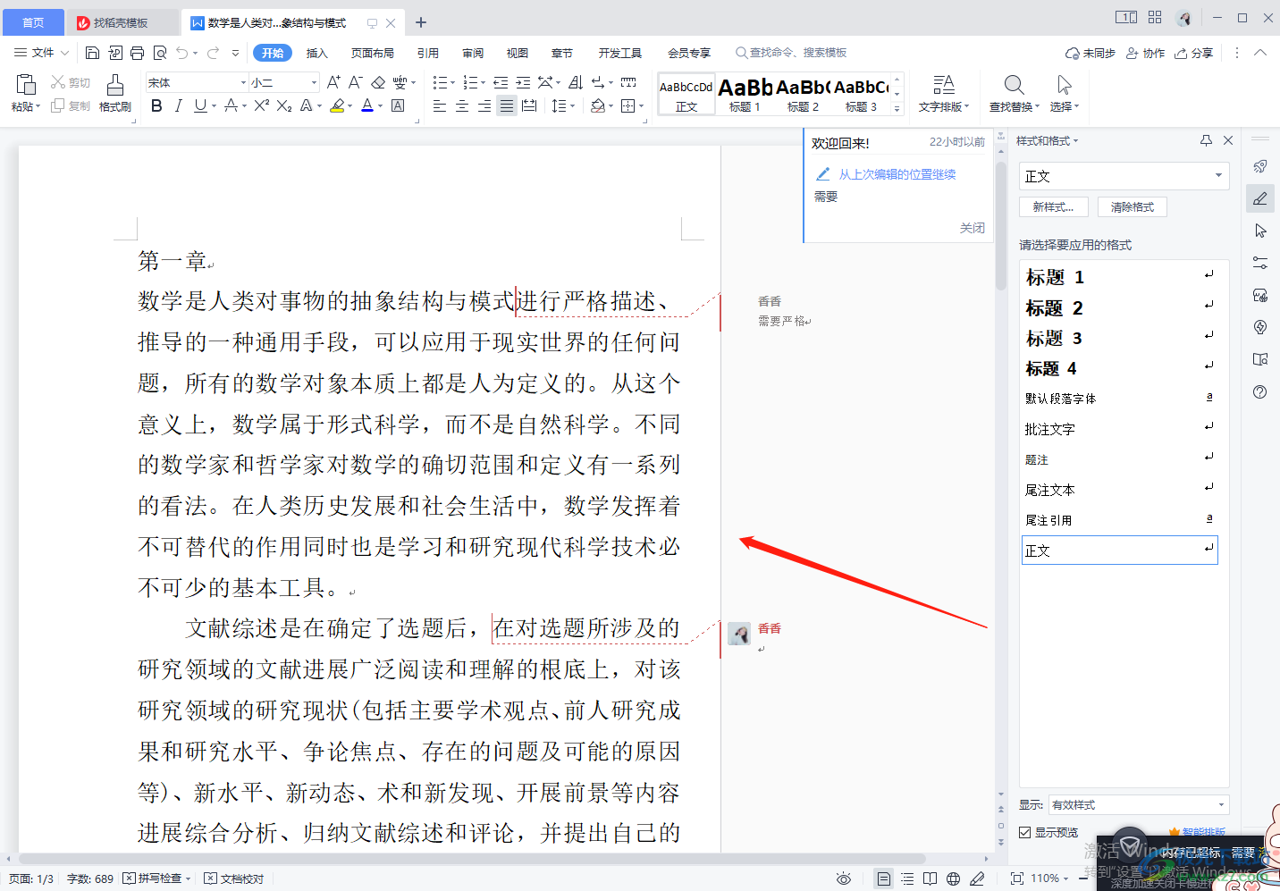Align text left icon
The height and width of the screenshot is (891, 1280).
(x=440, y=105)
